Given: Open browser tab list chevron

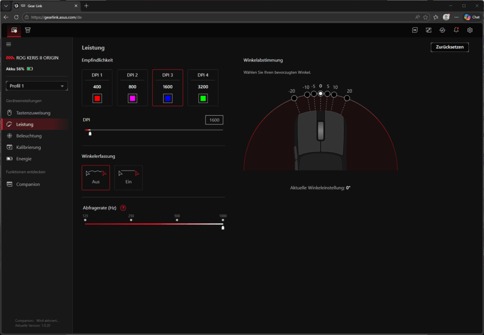Looking at the screenshot, I should tap(6, 6).
